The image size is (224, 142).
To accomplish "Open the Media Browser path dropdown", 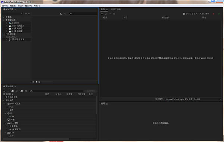I will 13,13.
